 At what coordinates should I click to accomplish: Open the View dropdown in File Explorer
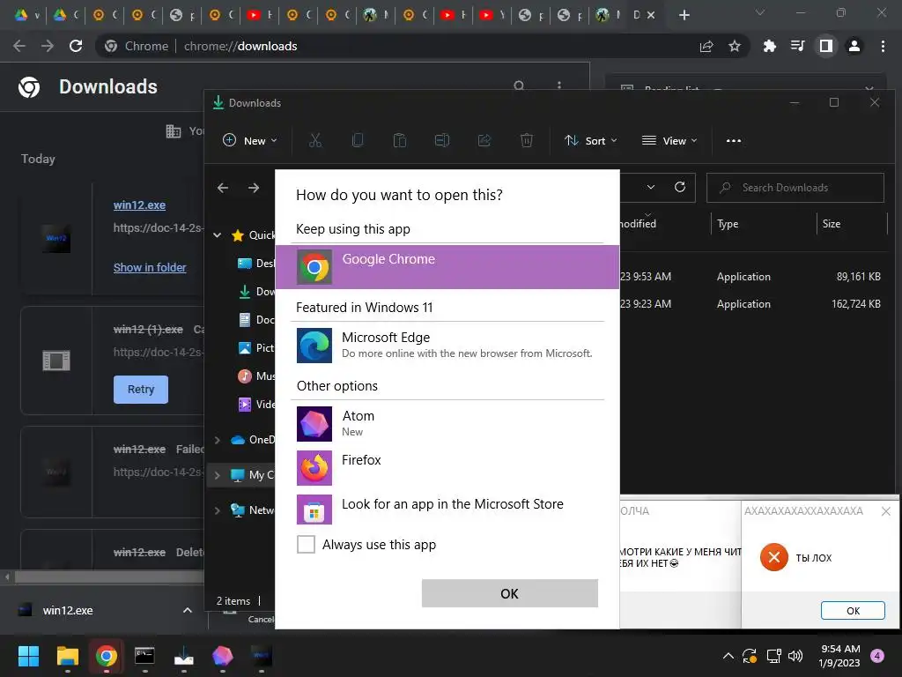[x=669, y=140]
